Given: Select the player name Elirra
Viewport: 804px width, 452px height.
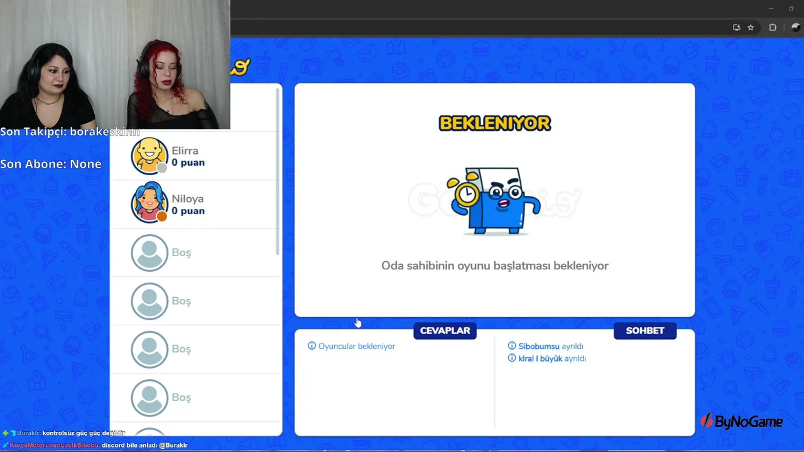Looking at the screenshot, I should [x=185, y=151].
